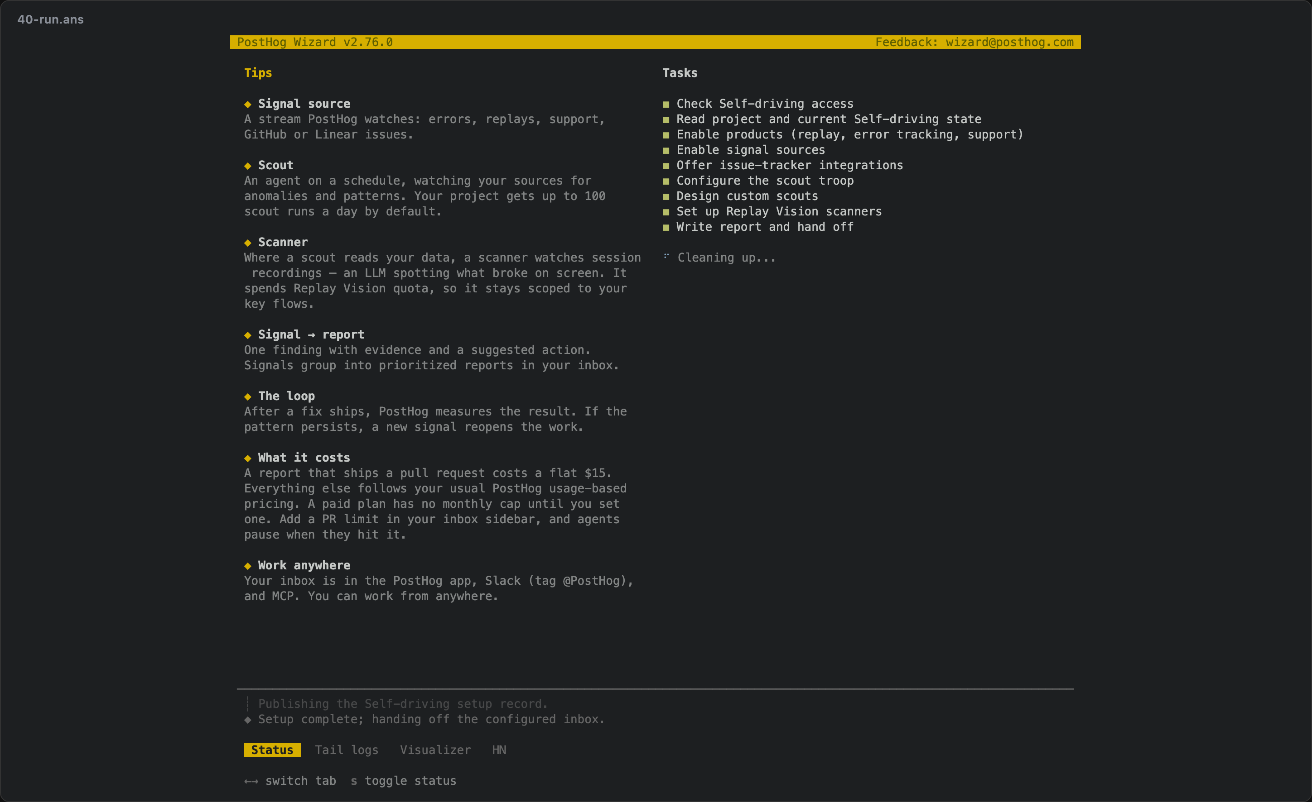Click the wizard@posthog.com feedback address
1312x802 pixels.
tap(1009, 42)
